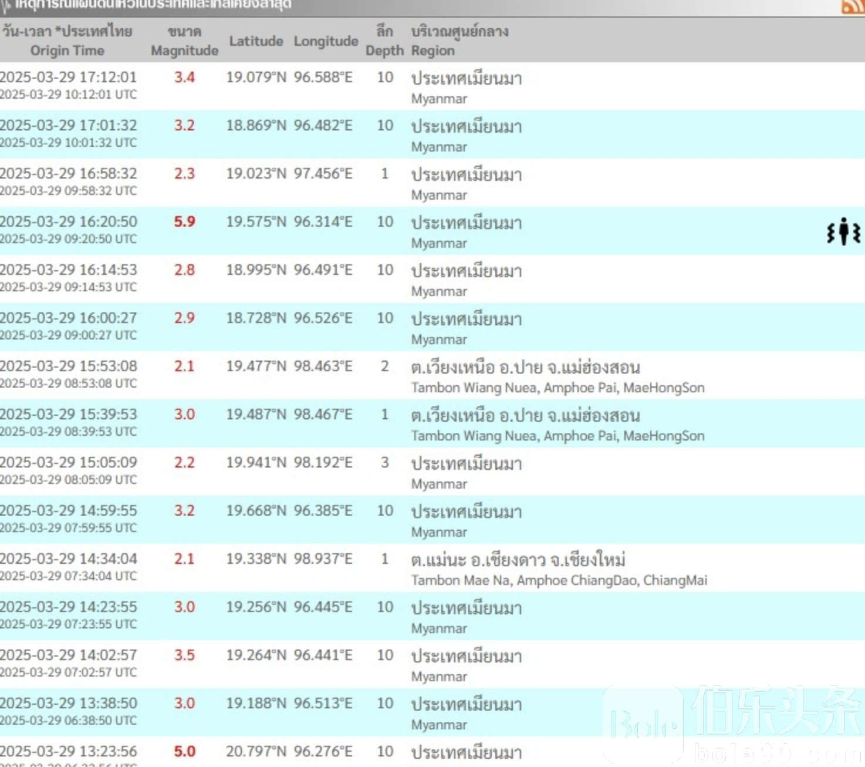Image resolution: width=865 pixels, height=767 pixels.
Task: Click the 2025-03-29 17:01:32 event row
Action: [69, 126]
